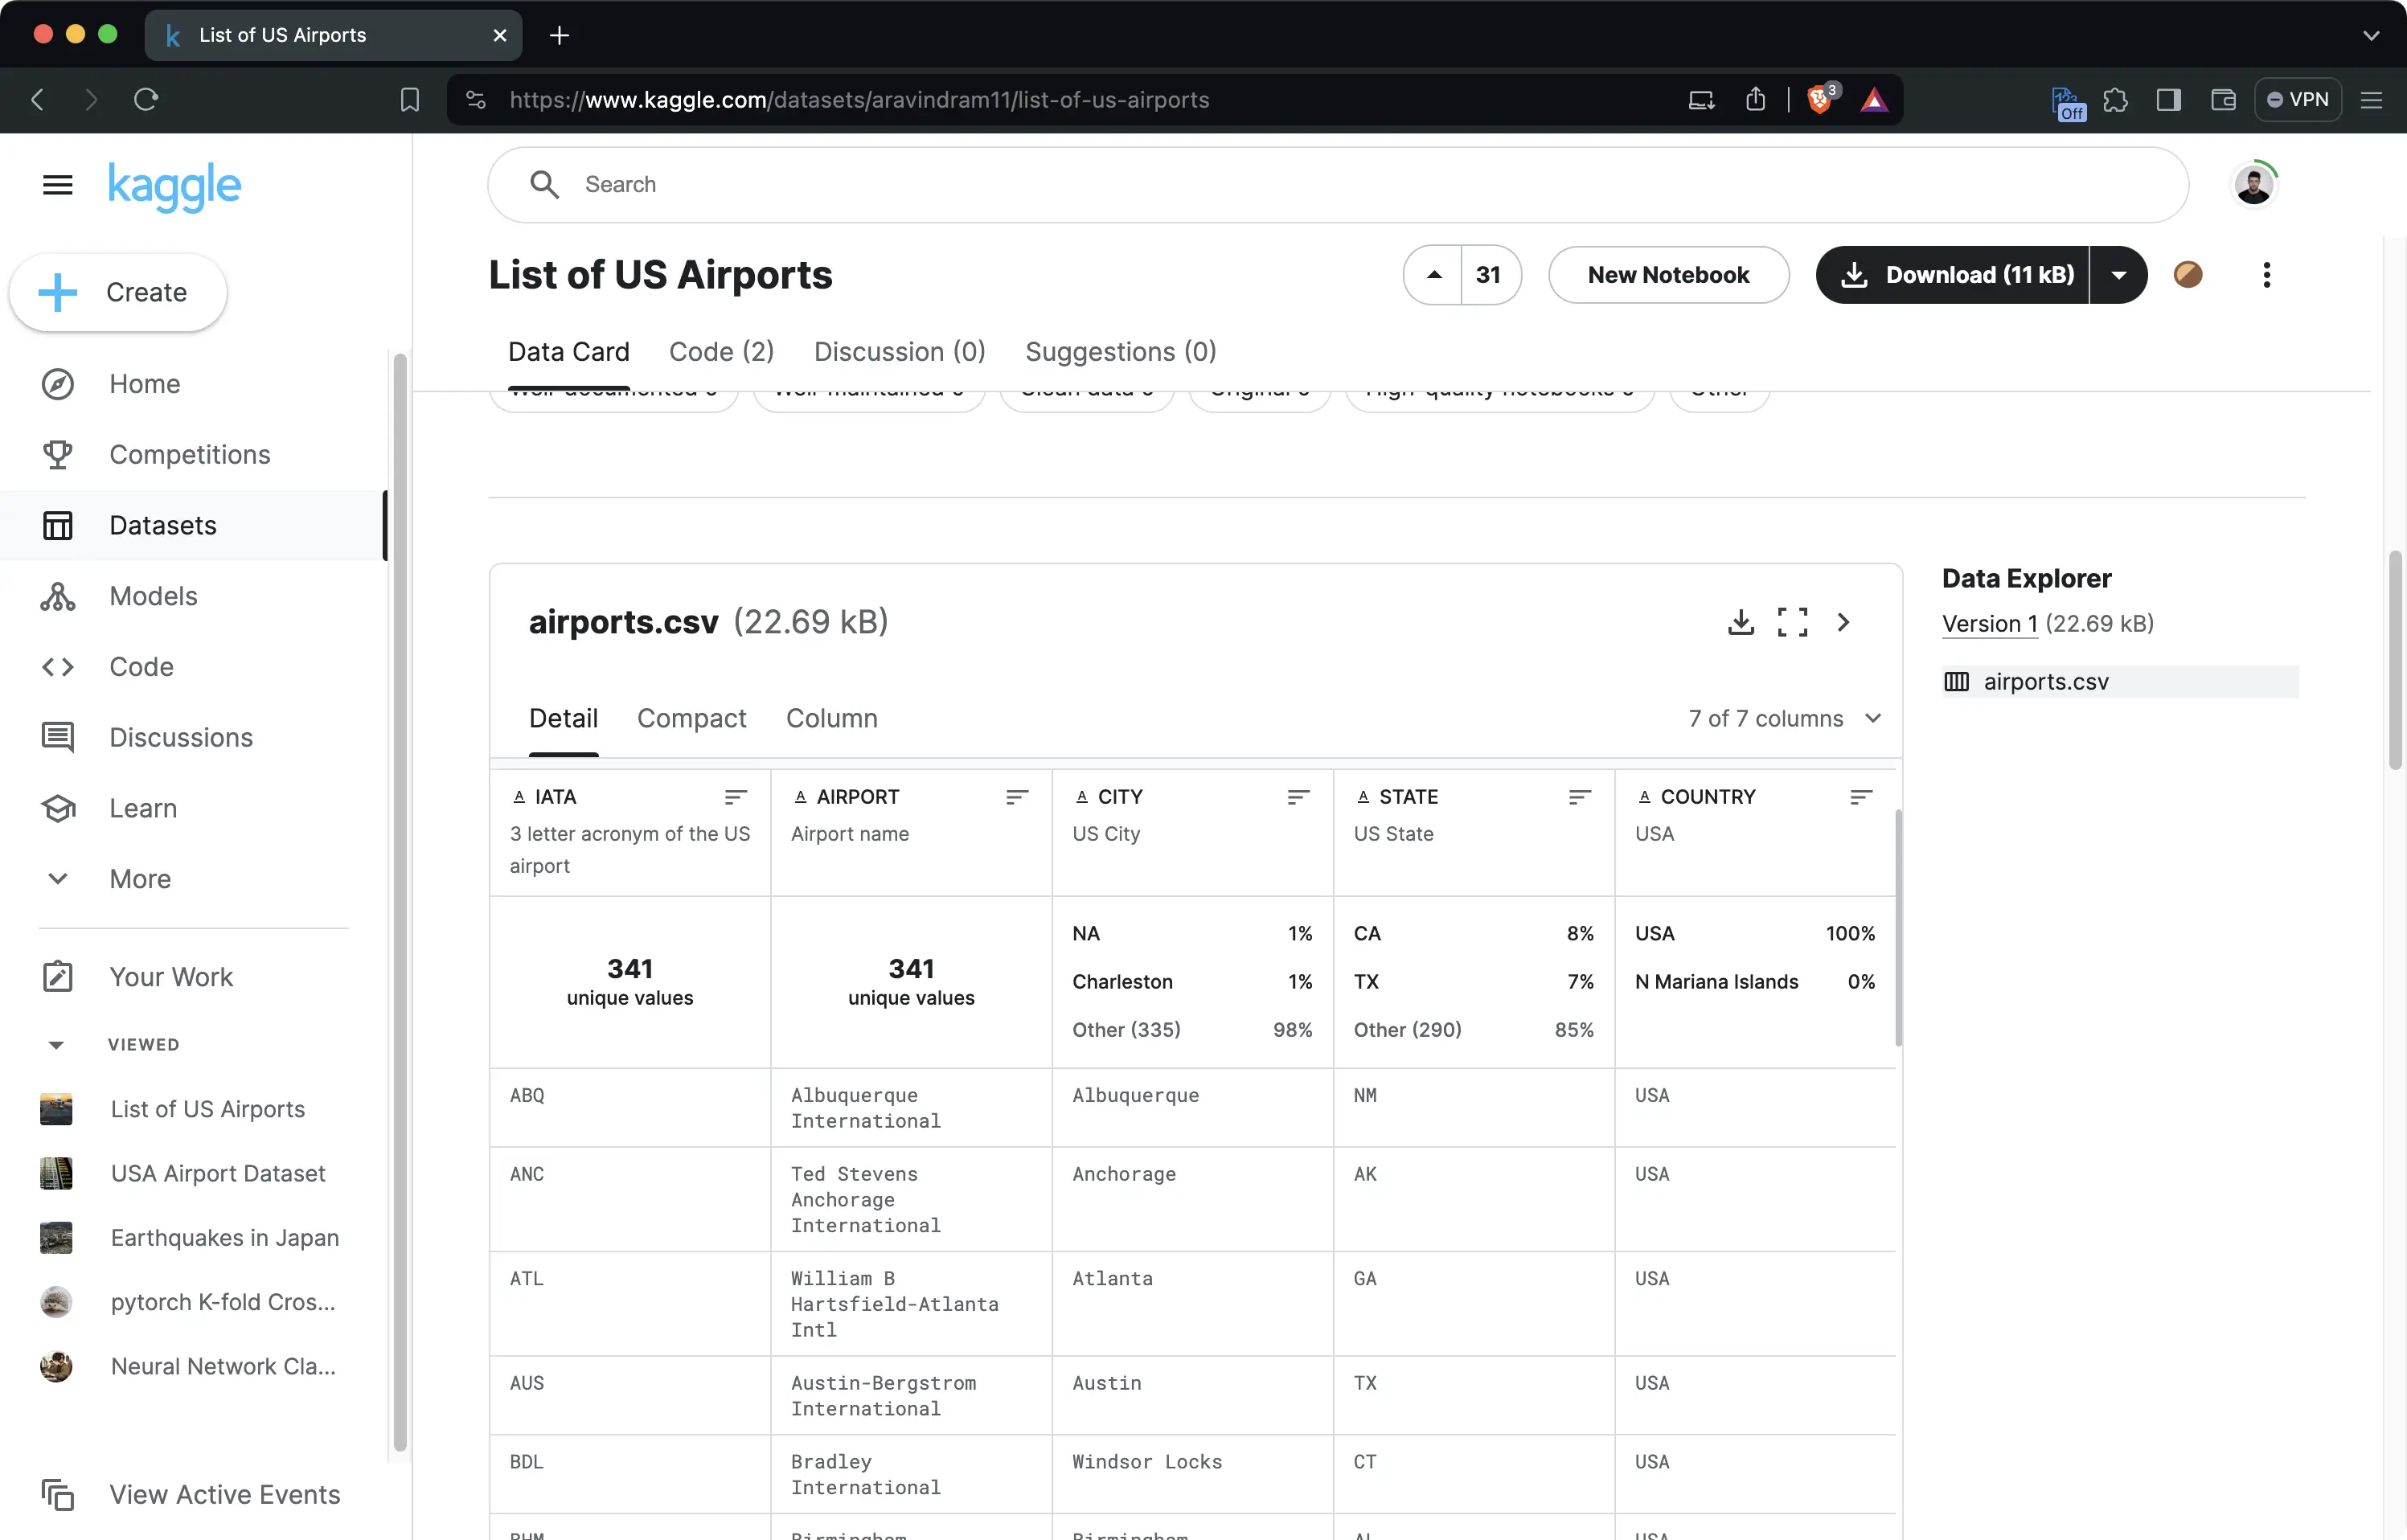Collapse the Viewed list

[56, 1045]
